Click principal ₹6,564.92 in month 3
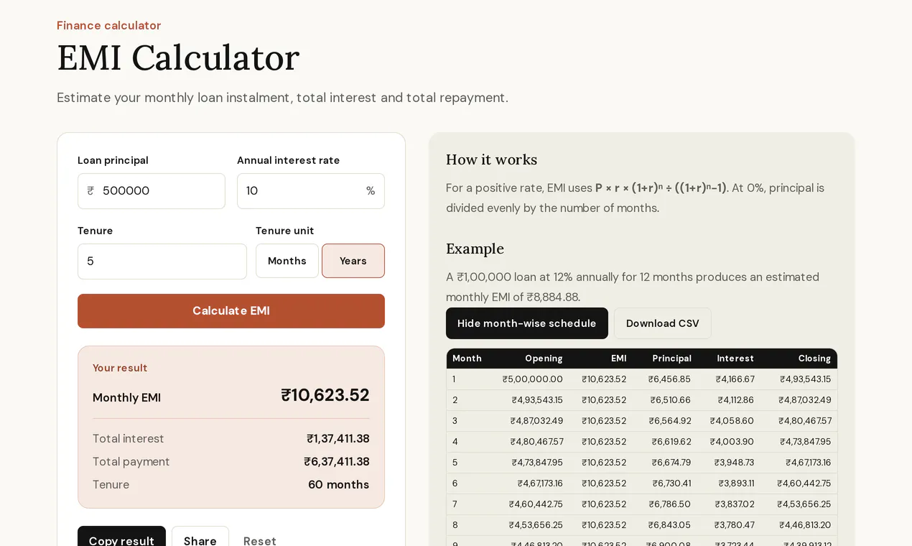912x546 pixels. coord(670,421)
